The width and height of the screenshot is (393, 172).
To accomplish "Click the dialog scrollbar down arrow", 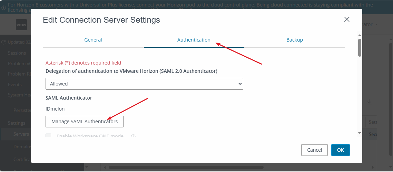I will pyautogui.click(x=360, y=133).
